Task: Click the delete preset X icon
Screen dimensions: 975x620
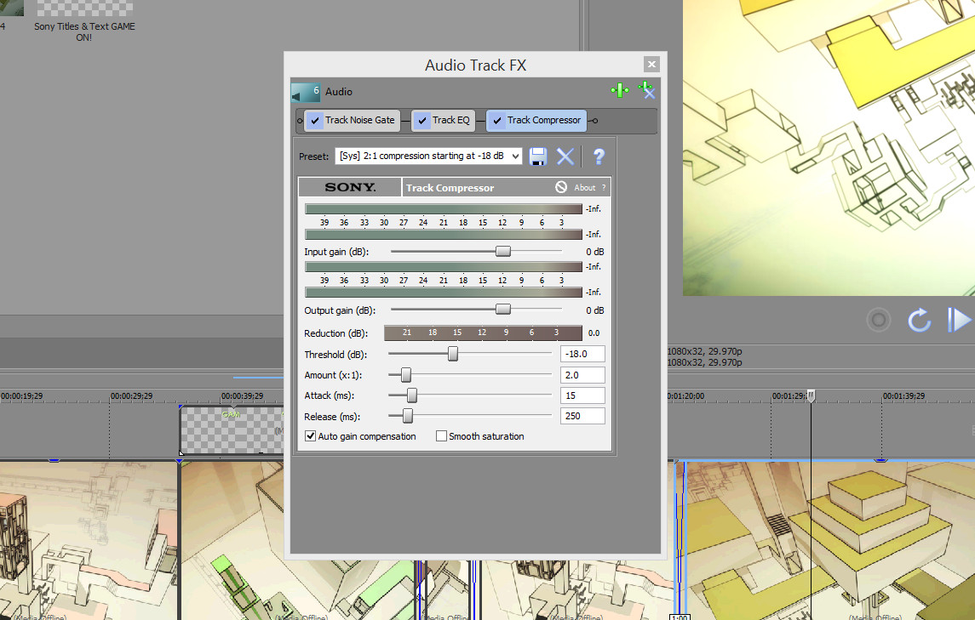Action: click(565, 156)
